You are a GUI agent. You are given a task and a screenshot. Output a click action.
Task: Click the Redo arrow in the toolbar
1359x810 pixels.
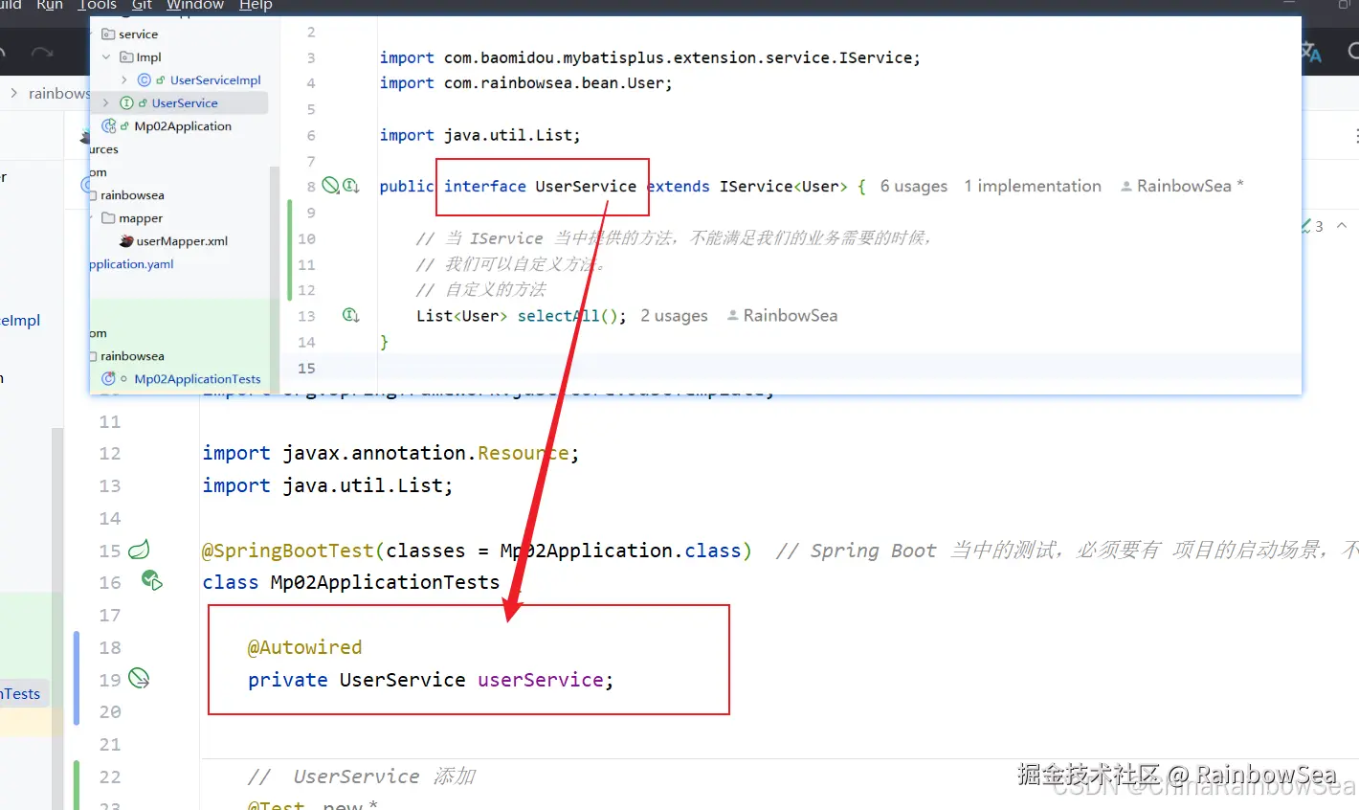point(42,52)
